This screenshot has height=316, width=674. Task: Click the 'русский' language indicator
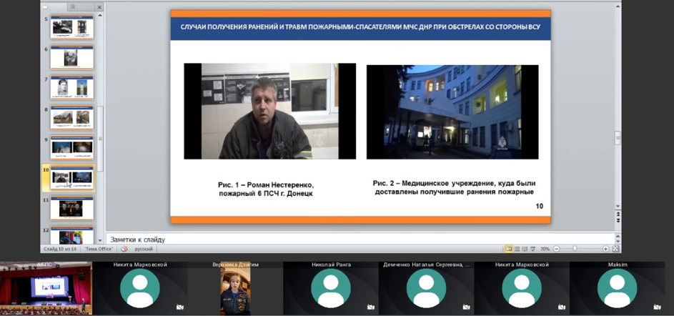point(144,249)
